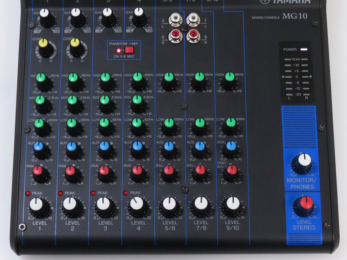Click the green MID 2.5kHz knob on channel 1
Screen dimensions: 347x260
pyautogui.click(x=41, y=102)
